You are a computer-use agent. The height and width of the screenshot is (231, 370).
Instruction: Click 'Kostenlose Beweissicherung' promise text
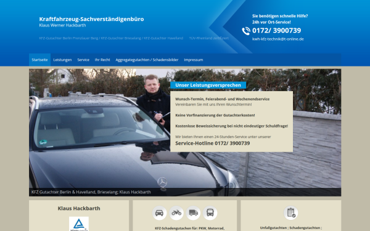[x=231, y=126]
